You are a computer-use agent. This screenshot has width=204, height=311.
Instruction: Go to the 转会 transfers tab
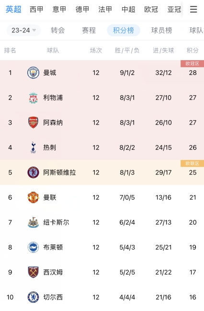tap(58, 30)
